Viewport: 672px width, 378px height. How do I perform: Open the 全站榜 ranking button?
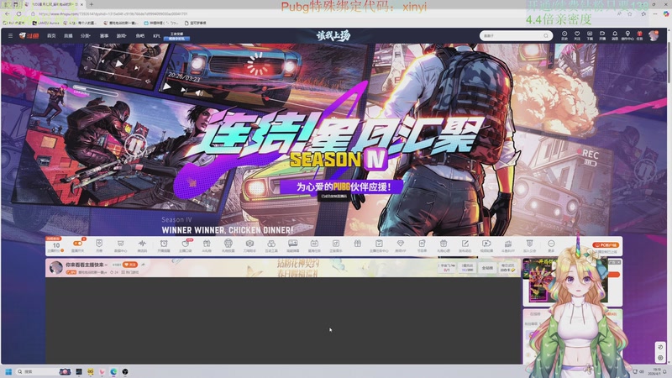pyautogui.click(x=487, y=268)
